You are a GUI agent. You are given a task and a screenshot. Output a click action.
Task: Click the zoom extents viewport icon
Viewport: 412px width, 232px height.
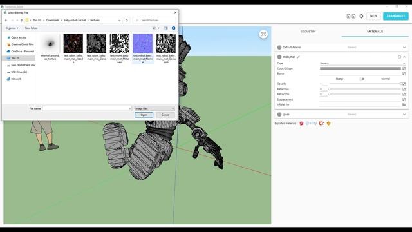[x=263, y=34]
